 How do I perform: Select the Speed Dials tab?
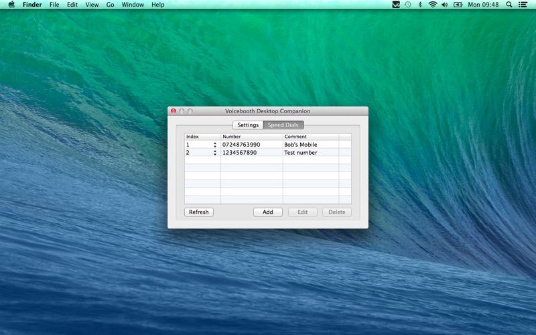point(283,125)
